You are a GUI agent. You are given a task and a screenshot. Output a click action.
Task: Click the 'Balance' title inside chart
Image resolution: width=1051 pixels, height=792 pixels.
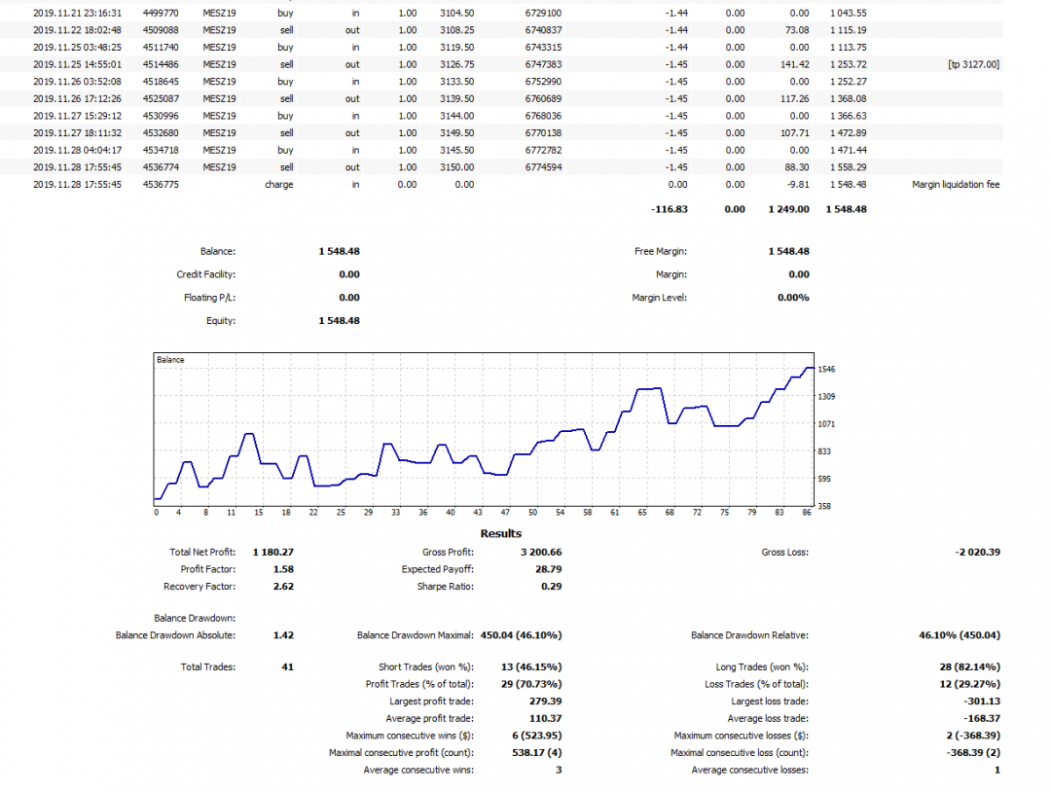pyautogui.click(x=170, y=360)
